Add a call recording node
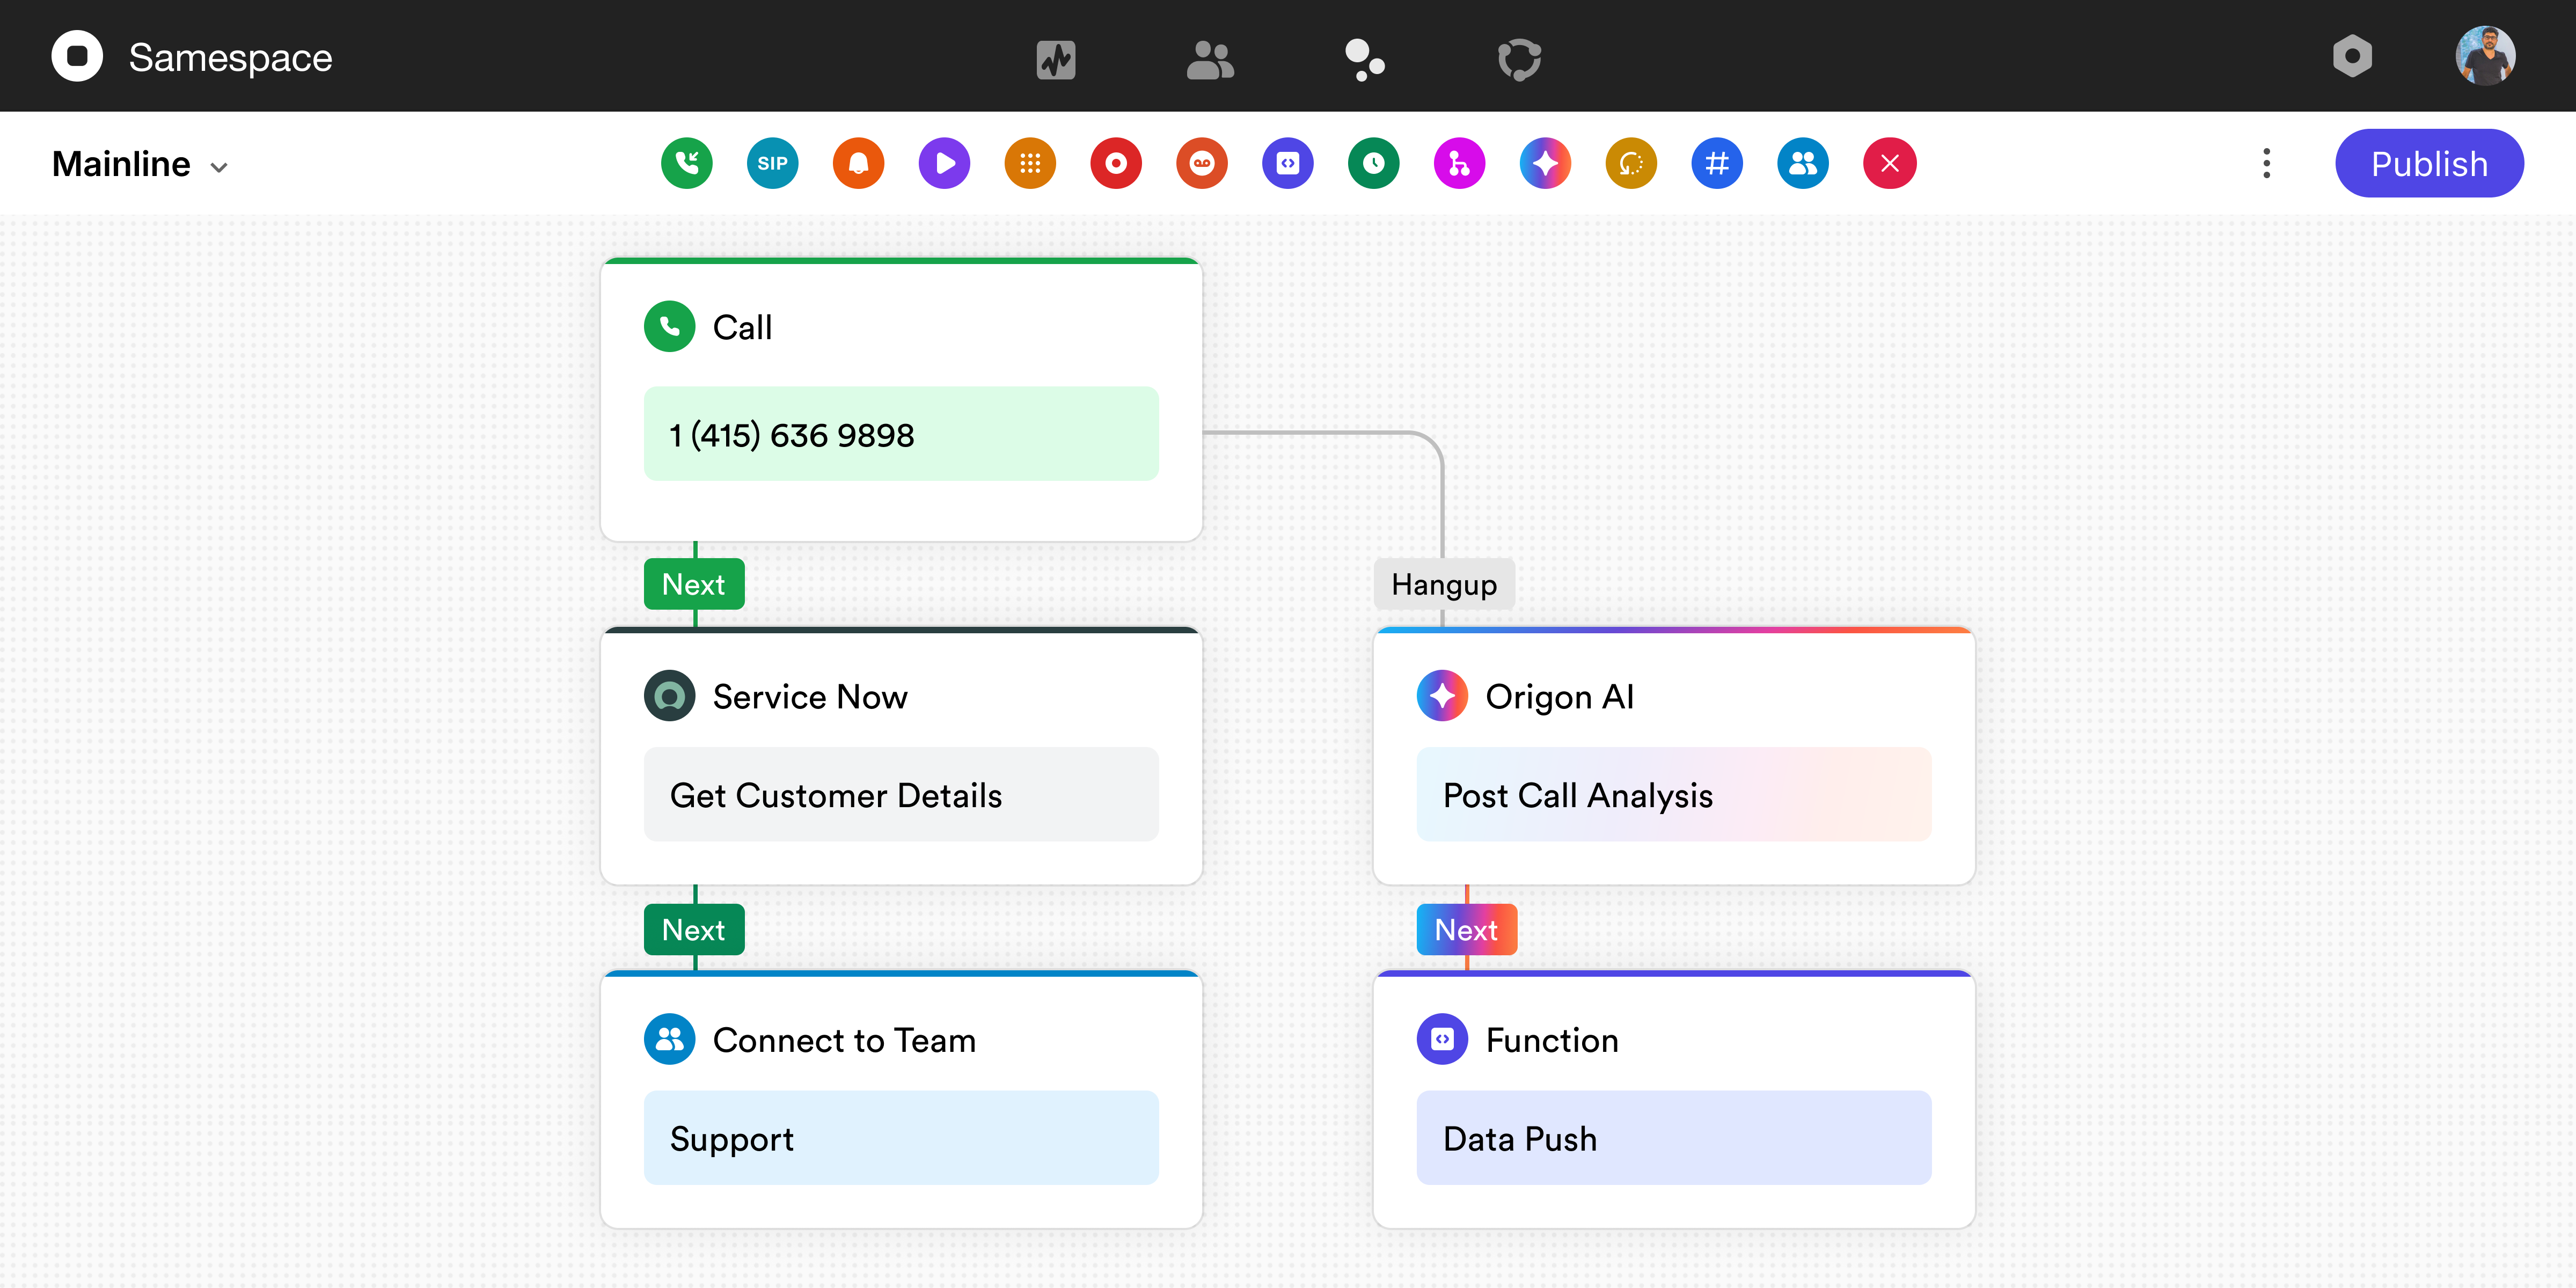 (x=1116, y=163)
